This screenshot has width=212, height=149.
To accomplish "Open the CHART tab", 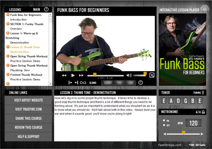I will 108,83.
